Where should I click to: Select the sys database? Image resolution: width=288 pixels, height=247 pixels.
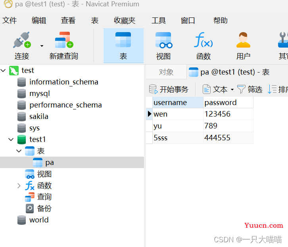tap(35, 128)
